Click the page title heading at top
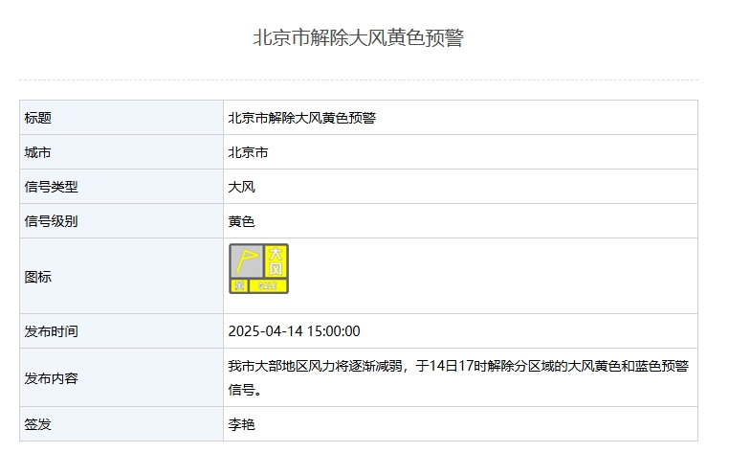This screenshot has height=453, width=729. (x=358, y=38)
